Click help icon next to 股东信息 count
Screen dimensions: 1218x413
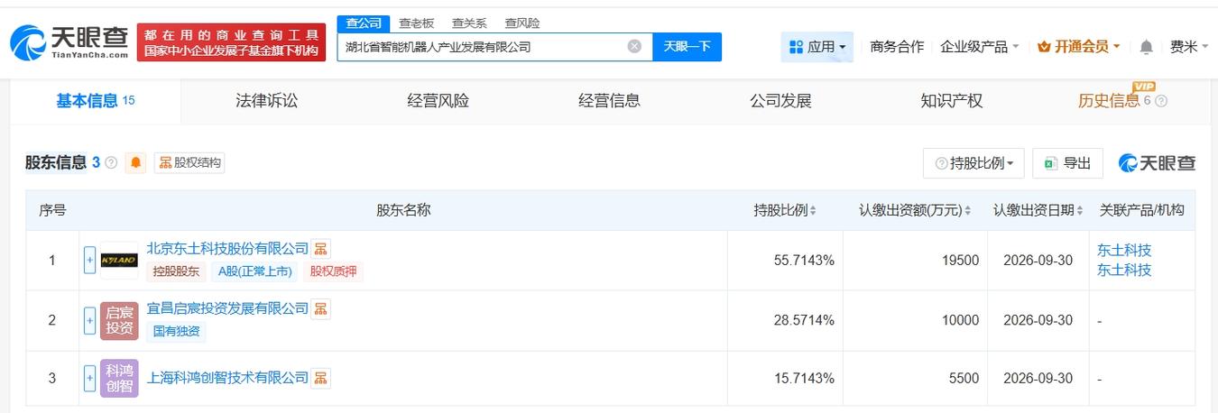[x=111, y=163]
